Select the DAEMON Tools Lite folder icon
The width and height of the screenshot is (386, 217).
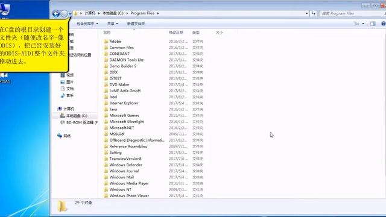(106, 60)
